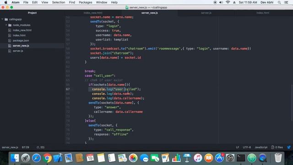Open Finder from the dock
293x165 pixels.
click(15, 158)
